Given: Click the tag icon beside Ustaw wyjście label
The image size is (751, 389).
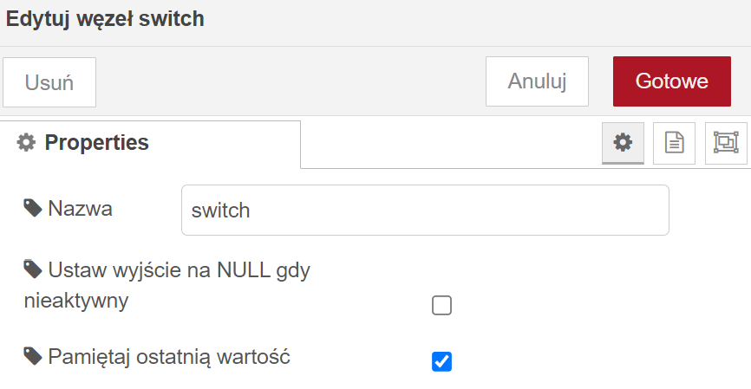Looking at the screenshot, I should (x=33, y=269).
